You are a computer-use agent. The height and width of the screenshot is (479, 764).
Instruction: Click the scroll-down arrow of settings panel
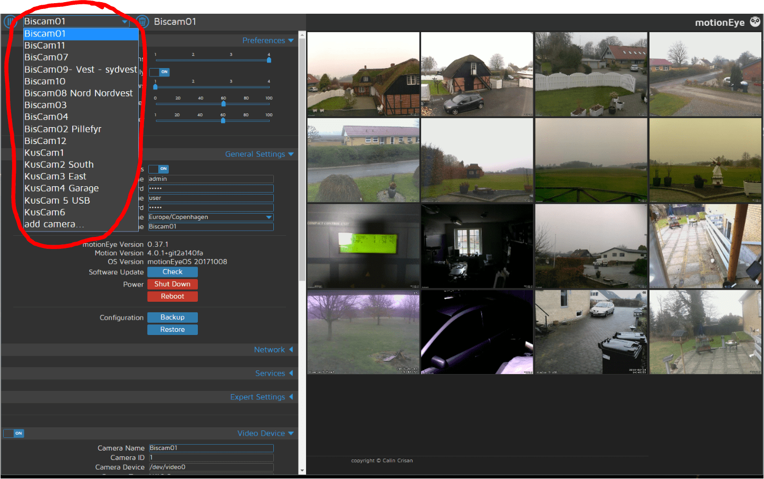(x=302, y=470)
